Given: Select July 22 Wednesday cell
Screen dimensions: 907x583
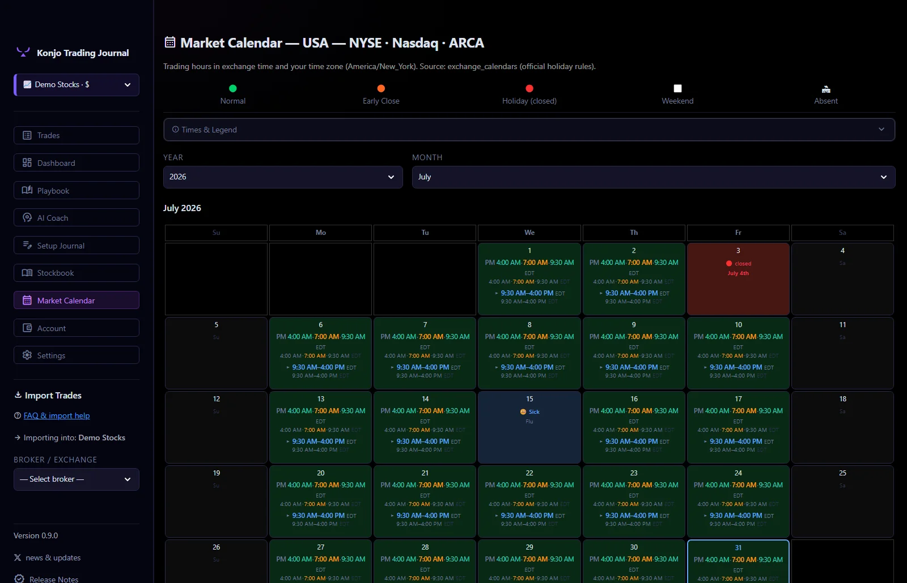Looking at the screenshot, I should [x=529, y=501].
